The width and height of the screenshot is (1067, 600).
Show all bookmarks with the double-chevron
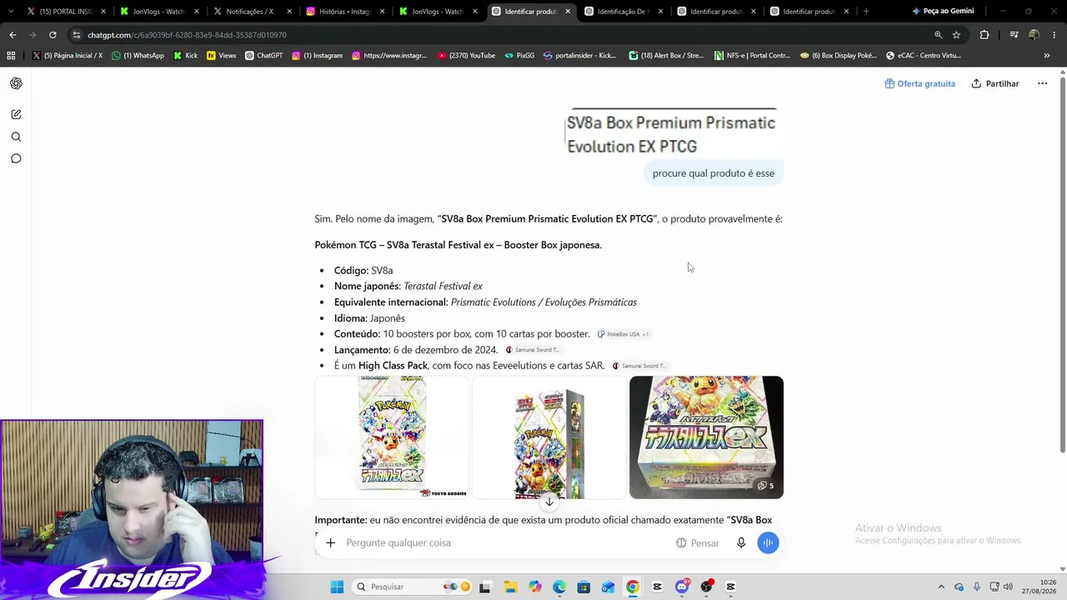1047,55
